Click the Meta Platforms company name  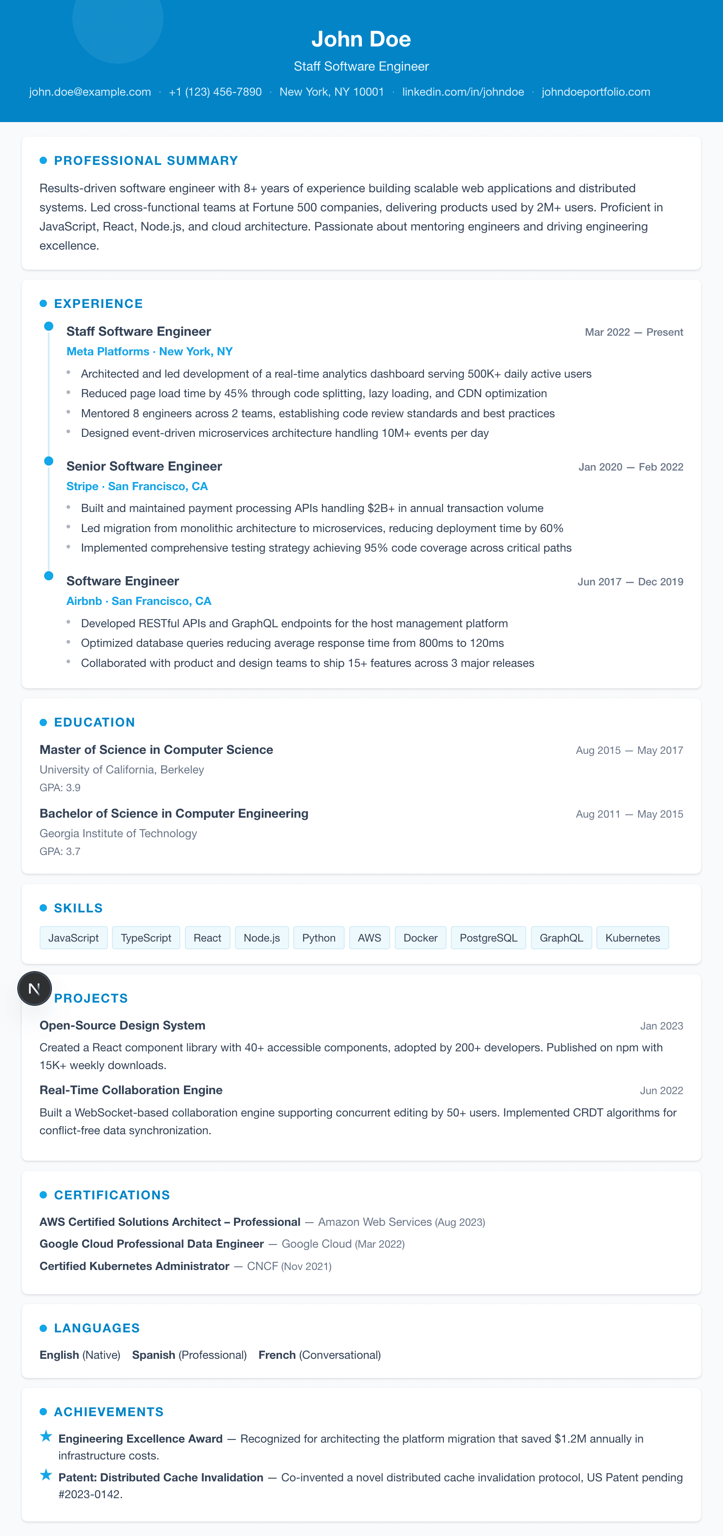coord(108,351)
